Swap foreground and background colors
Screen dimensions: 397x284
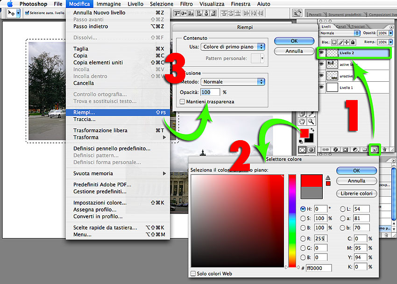click(x=312, y=129)
